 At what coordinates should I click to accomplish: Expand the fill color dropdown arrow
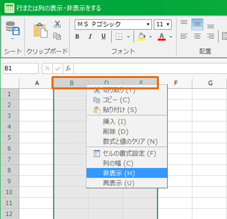pos(151,37)
